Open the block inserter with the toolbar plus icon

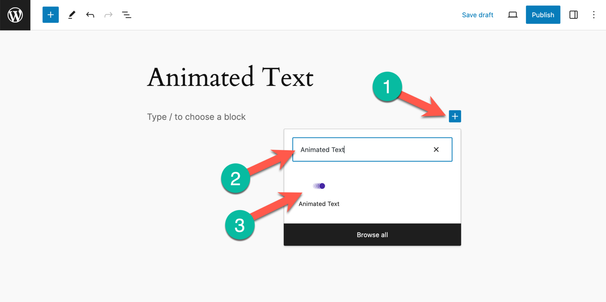click(50, 15)
